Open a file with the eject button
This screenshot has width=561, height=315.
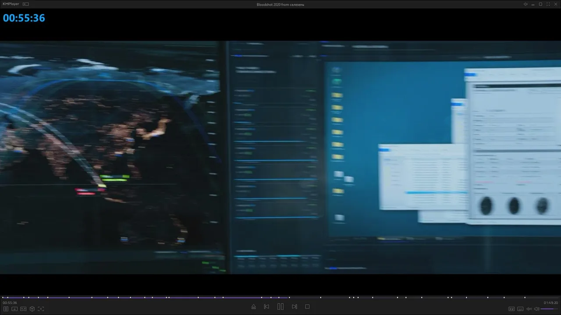[x=253, y=307]
